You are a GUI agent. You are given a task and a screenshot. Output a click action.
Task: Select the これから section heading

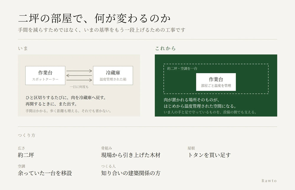click(165, 48)
